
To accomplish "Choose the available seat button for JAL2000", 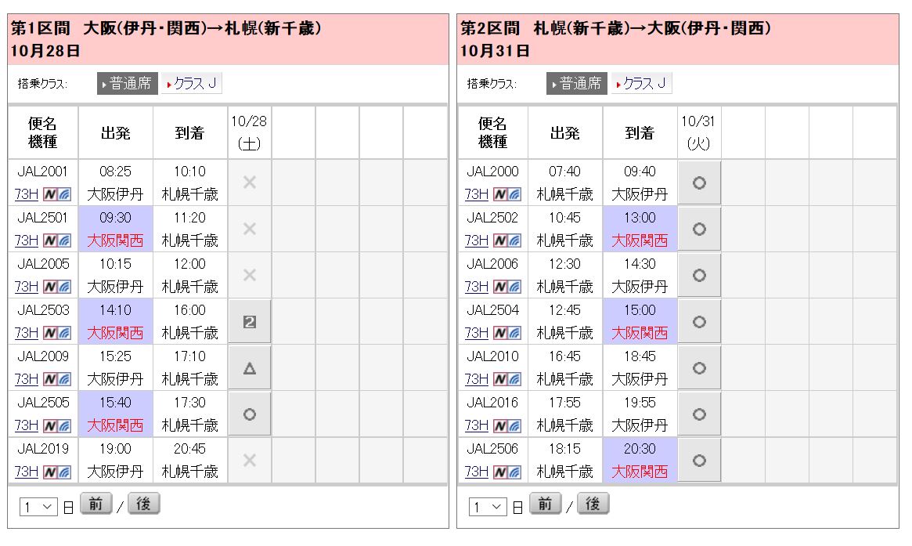I will tap(699, 183).
